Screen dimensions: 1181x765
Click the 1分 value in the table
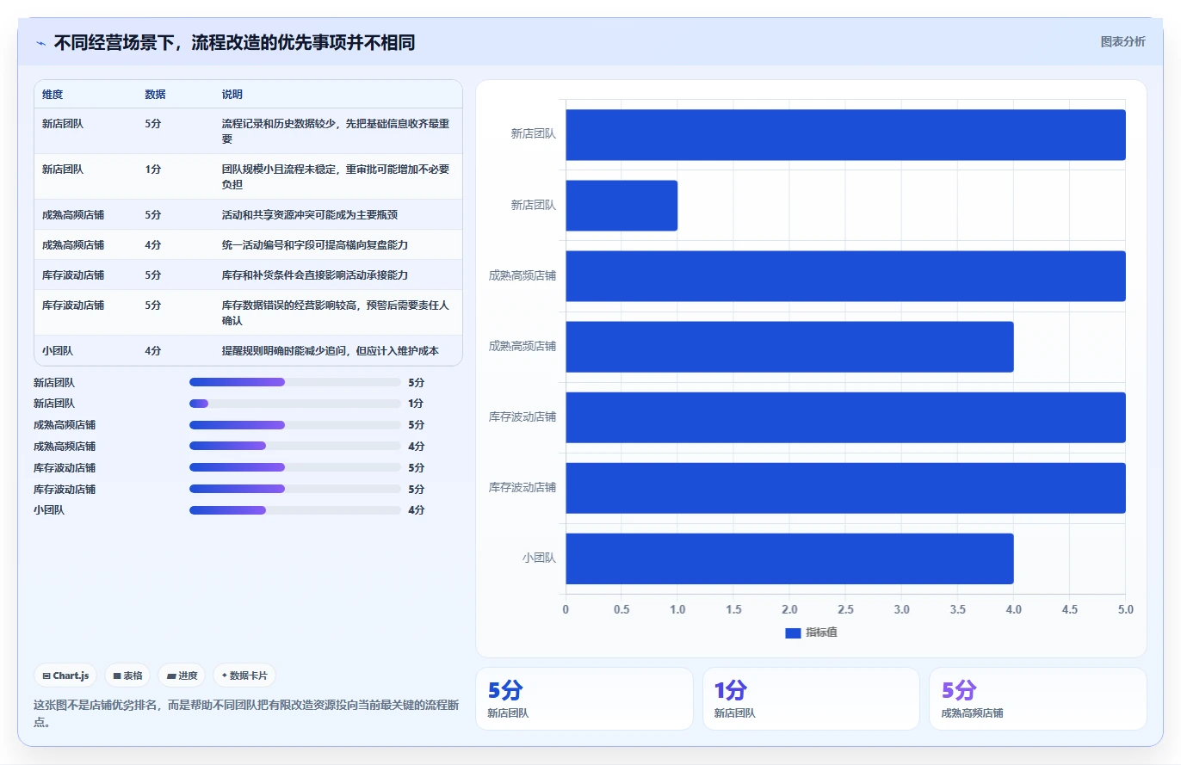153,169
